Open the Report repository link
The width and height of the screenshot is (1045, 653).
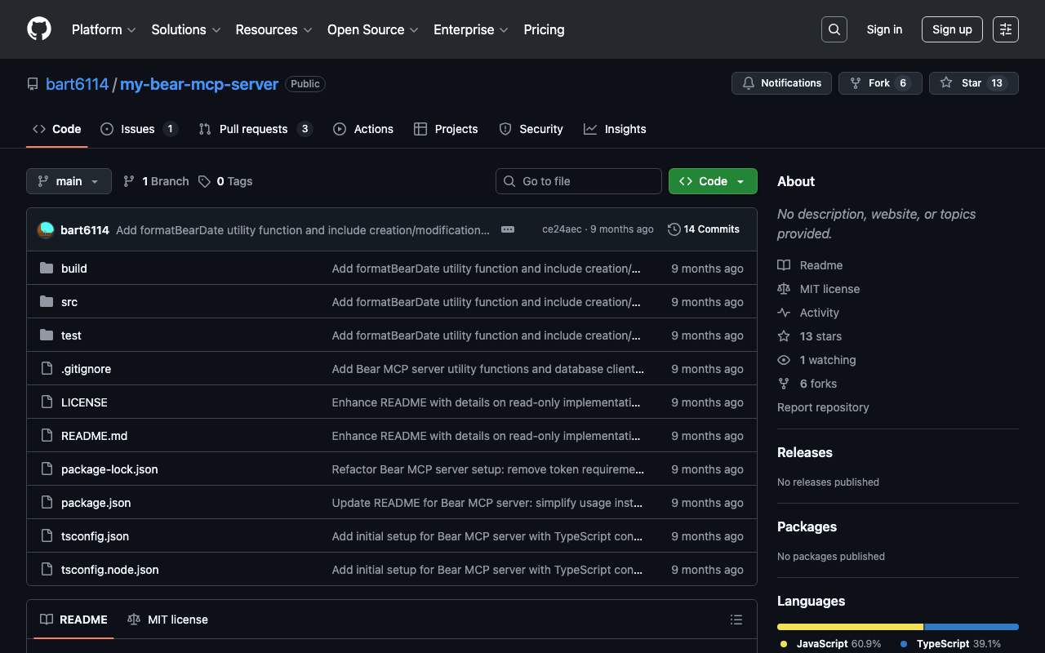coord(823,407)
